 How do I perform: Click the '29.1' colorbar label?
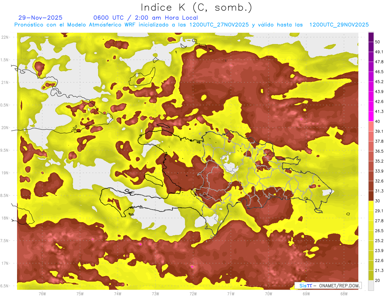[380, 211]
